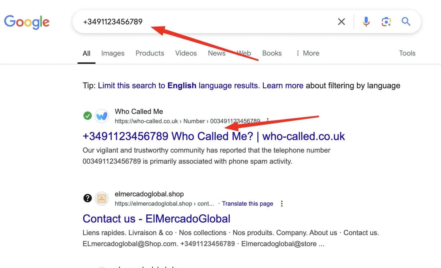Switch to the Images tab

tap(113, 53)
